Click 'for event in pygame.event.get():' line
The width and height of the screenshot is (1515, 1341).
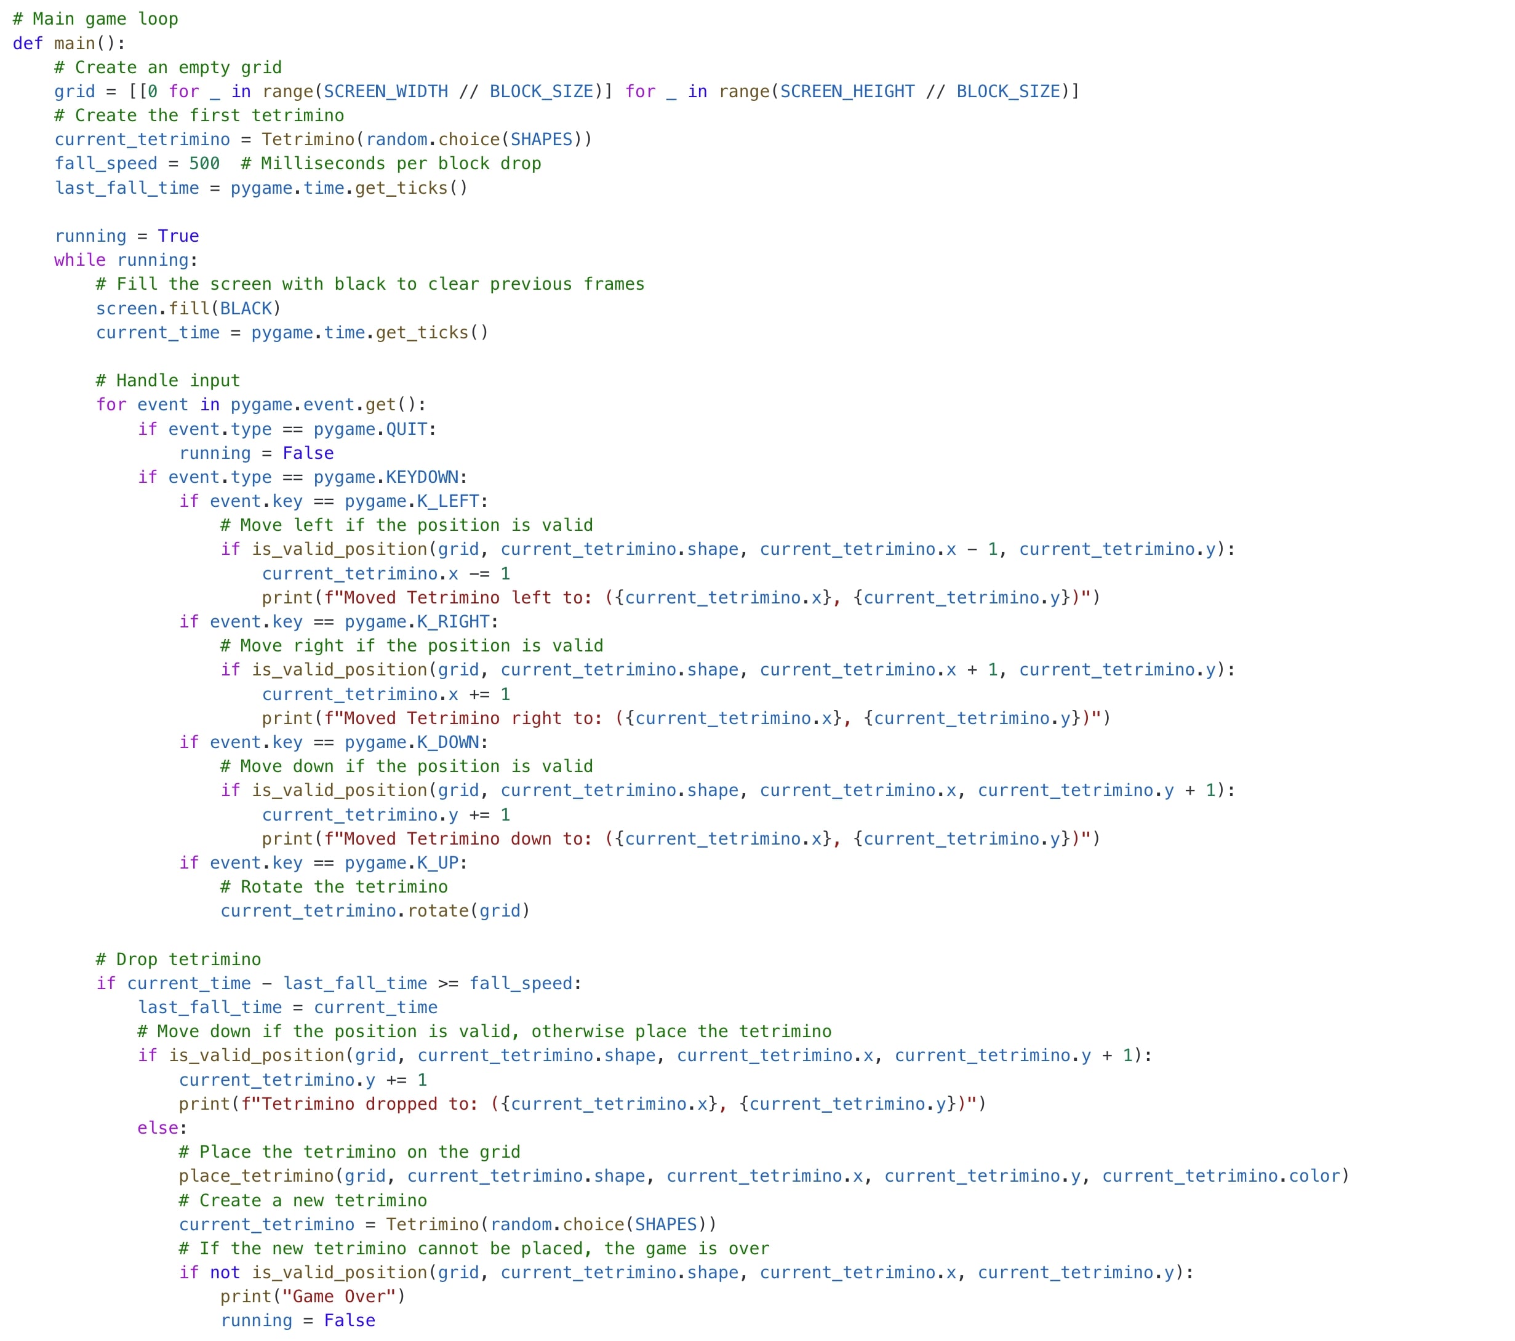[262, 405]
